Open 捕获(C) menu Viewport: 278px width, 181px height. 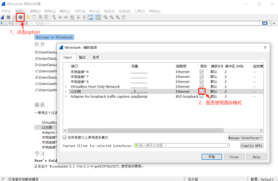coord(65,11)
